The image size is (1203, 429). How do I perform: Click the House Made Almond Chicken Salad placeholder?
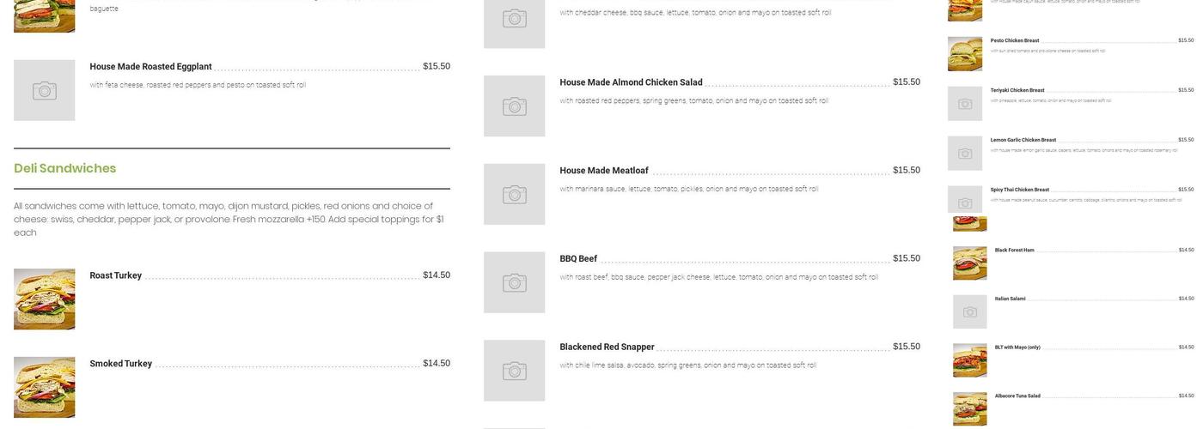pyautogui.click(x=514, y=106)
